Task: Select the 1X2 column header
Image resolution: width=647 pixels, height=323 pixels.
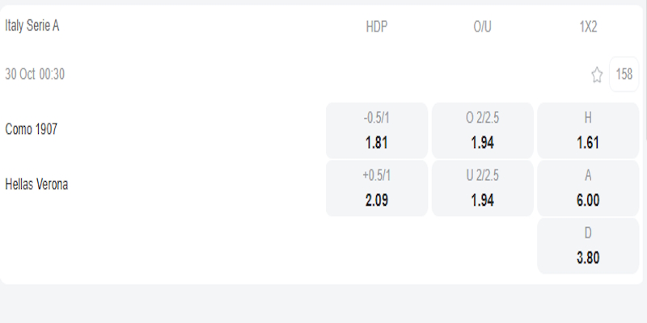Action: (x=588, y=27)
